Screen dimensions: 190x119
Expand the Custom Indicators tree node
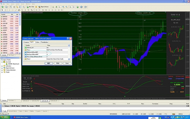click(x=2, y=70)
